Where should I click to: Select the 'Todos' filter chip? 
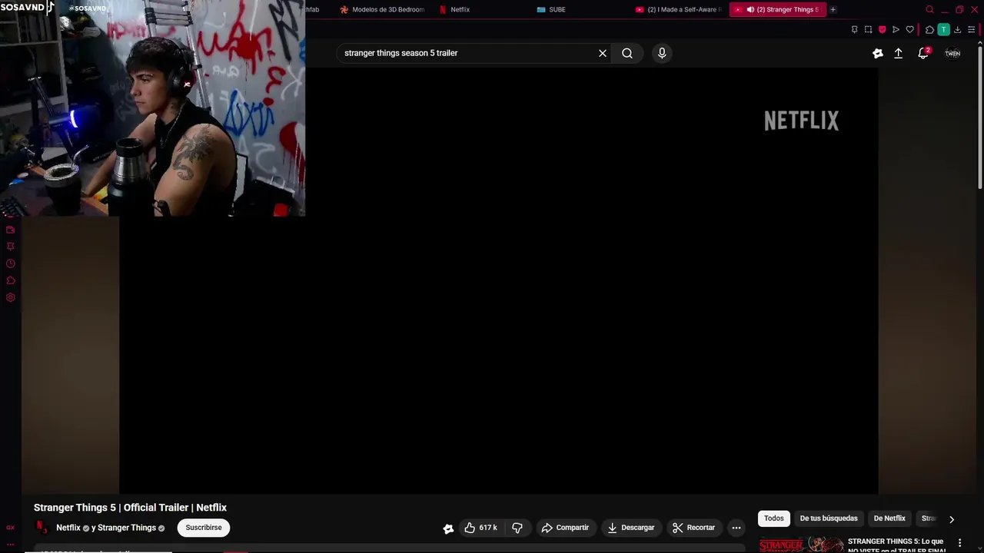[774, 518]
